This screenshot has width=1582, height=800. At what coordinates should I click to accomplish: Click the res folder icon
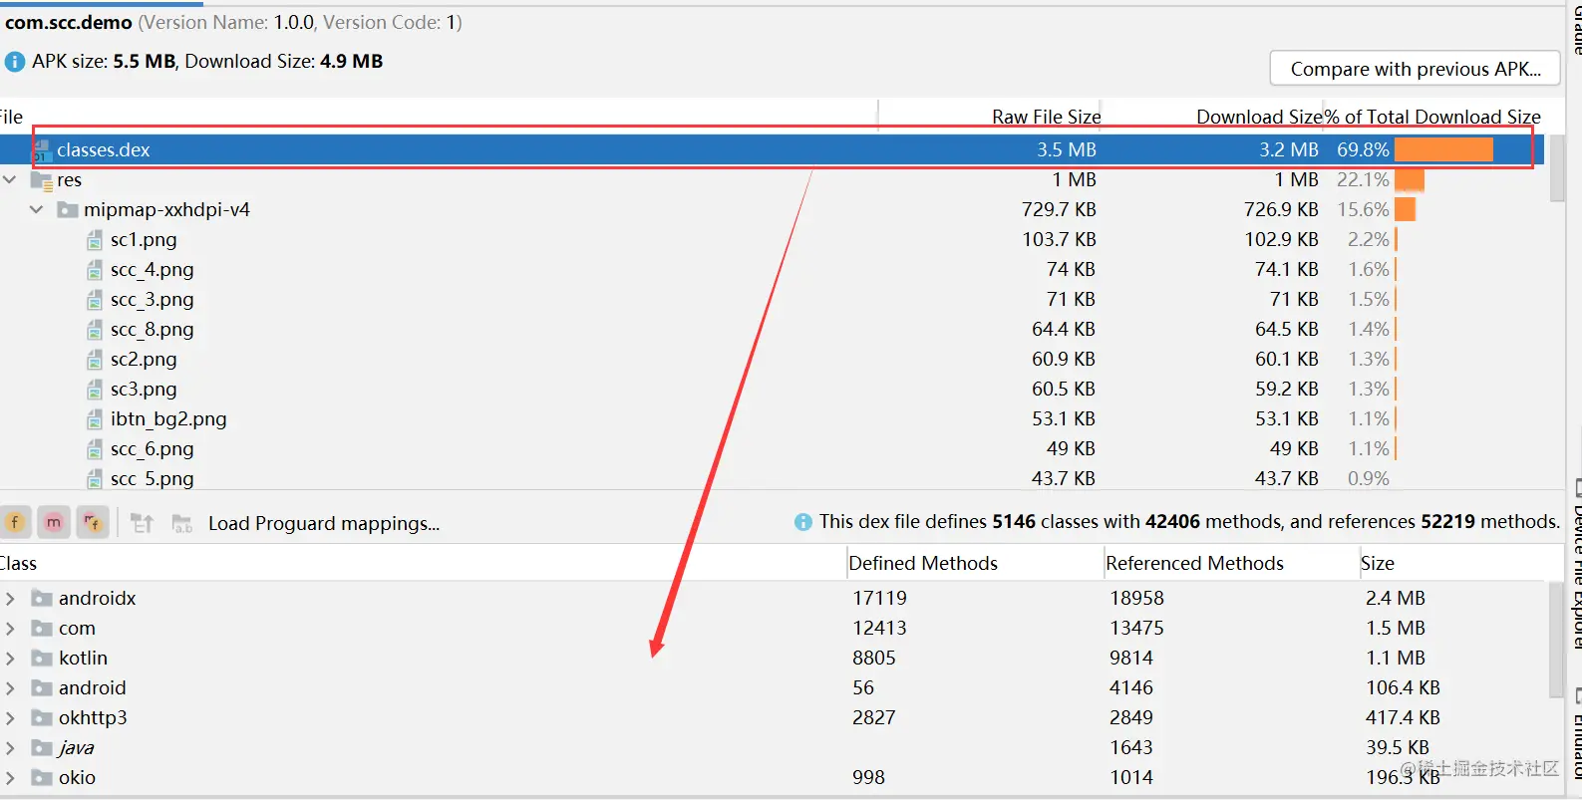(x=42, y=180)
